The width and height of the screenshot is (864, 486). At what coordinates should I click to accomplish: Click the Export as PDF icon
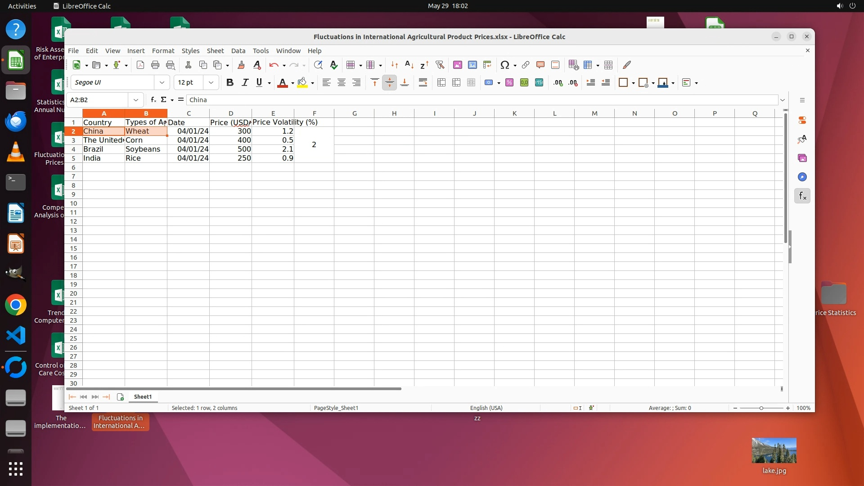[140, 65]
